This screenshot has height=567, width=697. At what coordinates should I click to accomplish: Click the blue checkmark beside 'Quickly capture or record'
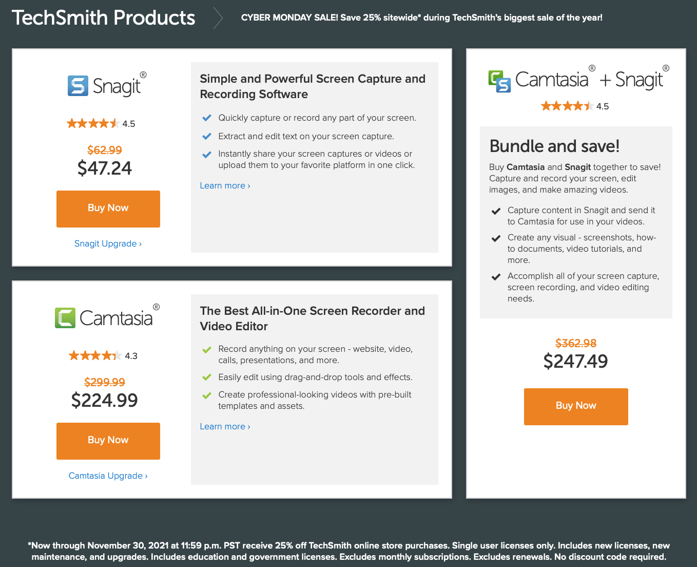click(x=207, y=118)
